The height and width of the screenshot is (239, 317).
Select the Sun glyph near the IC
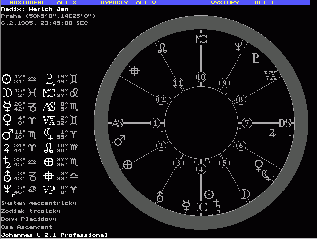pos(209,194)
